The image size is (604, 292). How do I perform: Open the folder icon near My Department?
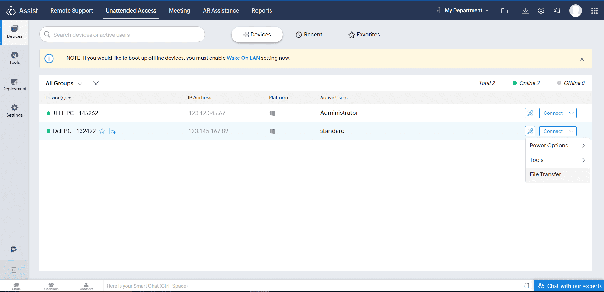pyautogui.click(x=504, y=10)
